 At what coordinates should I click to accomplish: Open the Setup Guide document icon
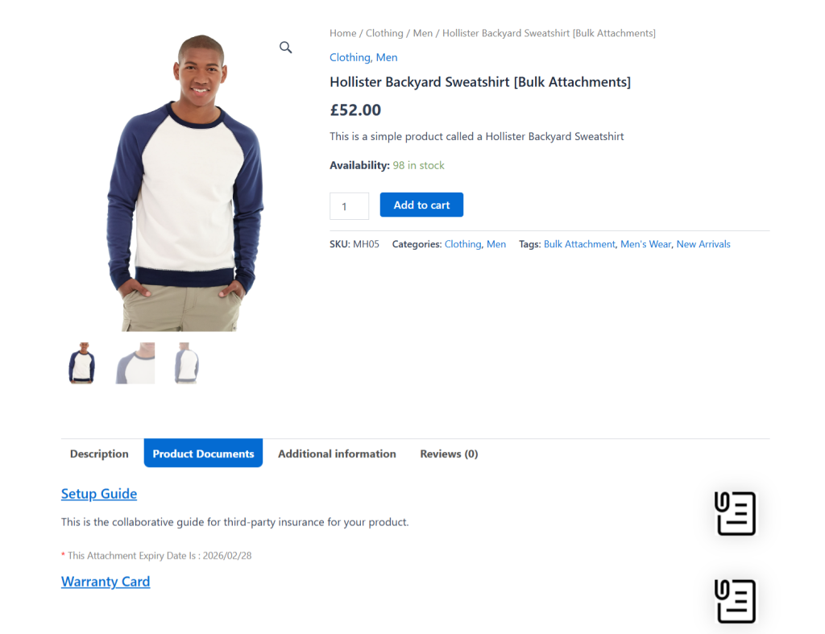734,513
